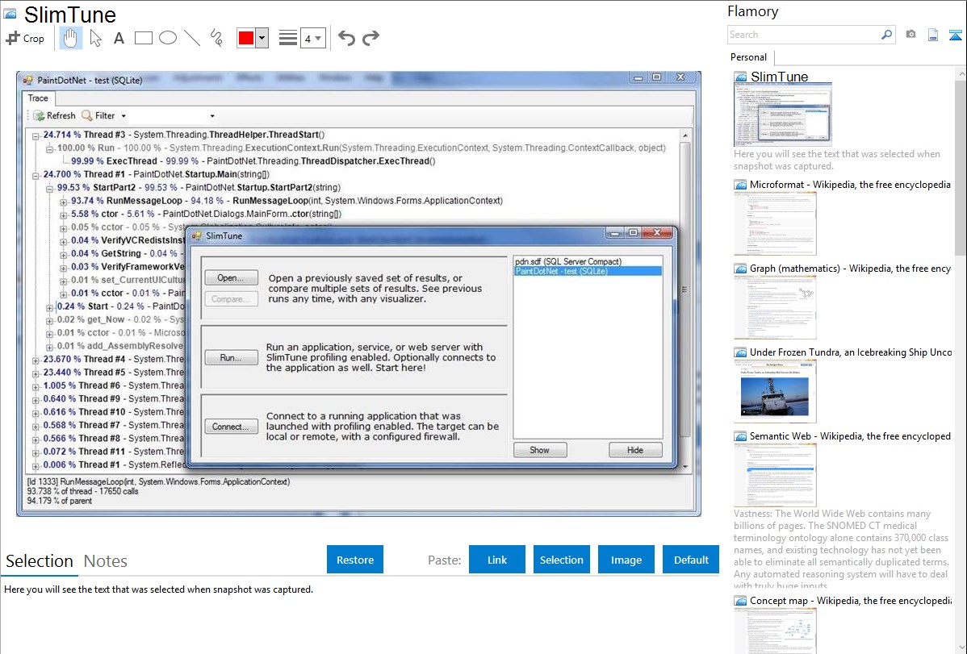Switch to the Notes tab
This screenshot has height=654, width=967.
click(106, 561)
